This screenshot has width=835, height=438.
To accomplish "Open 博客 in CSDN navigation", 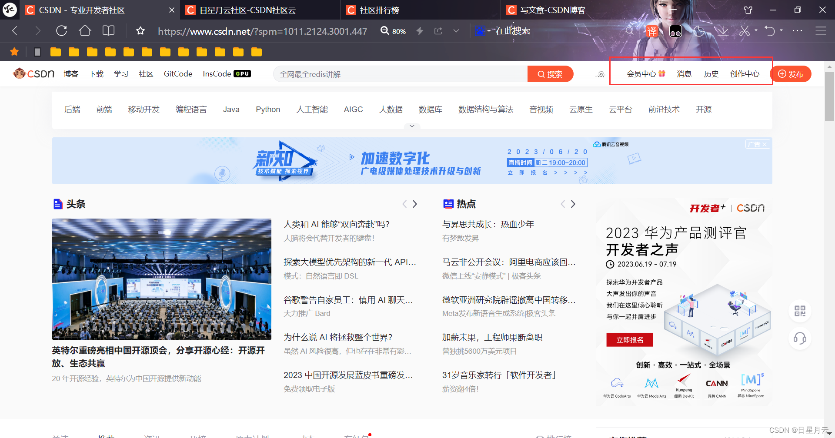I will click(71, 74).
